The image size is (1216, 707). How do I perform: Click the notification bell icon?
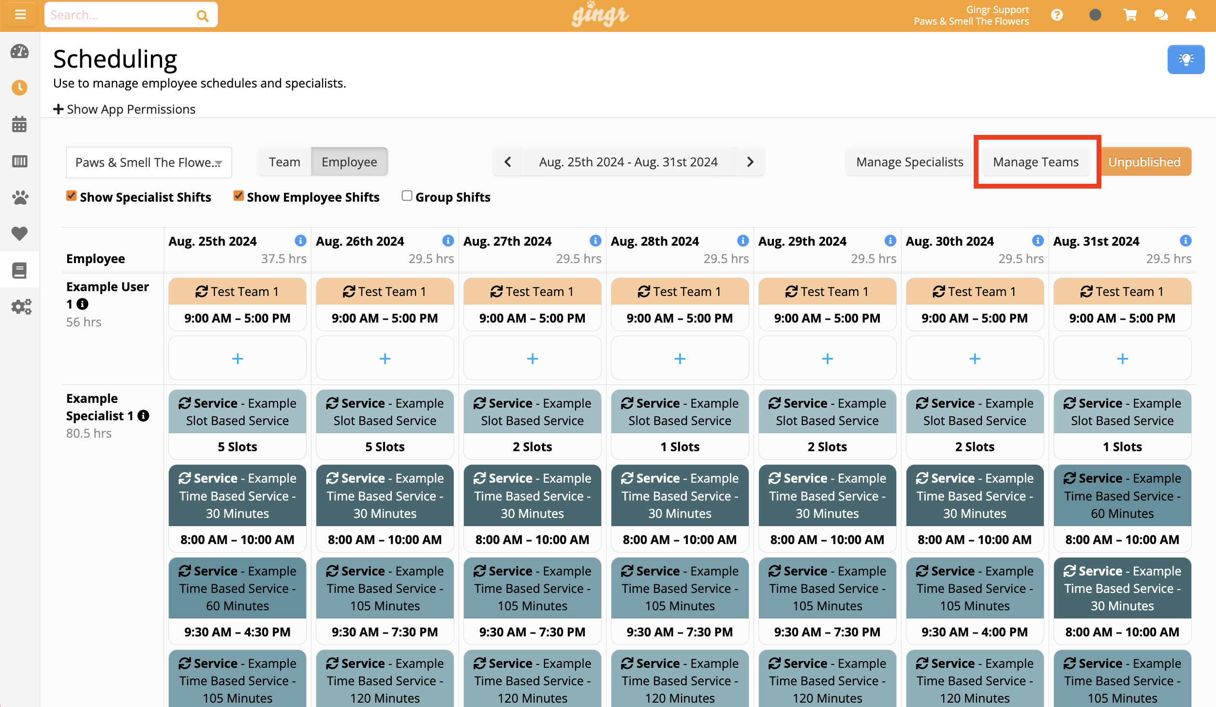click(x=1191, y=15)
